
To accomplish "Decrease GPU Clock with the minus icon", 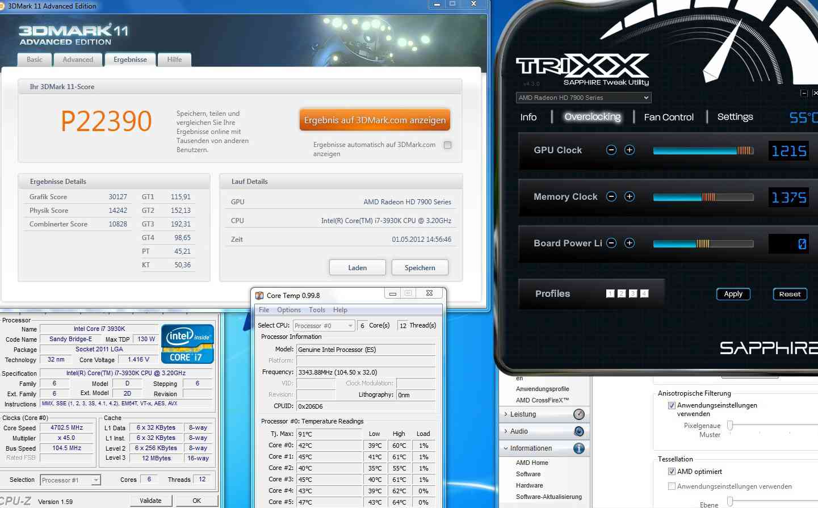I will (x=611, y=150).
